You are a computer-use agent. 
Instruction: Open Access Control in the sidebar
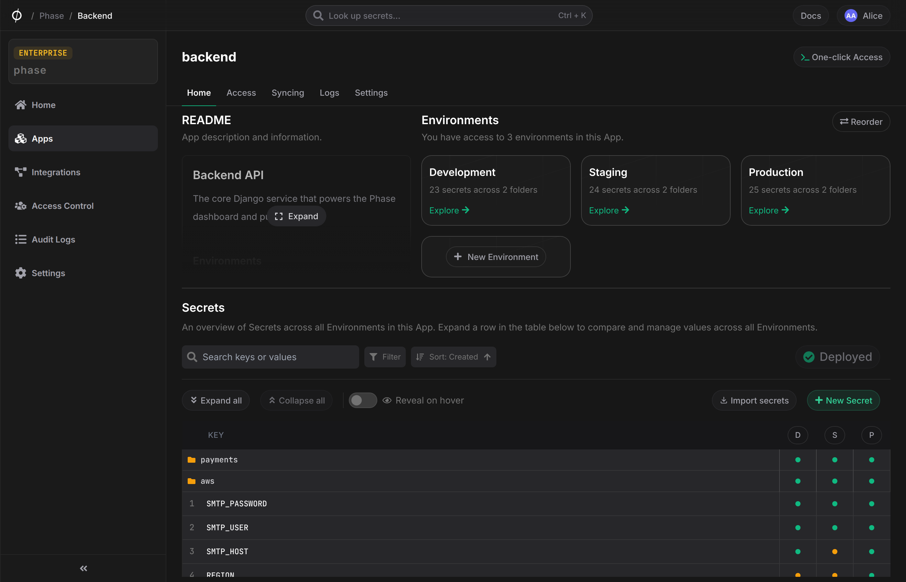tap(83, 206)
